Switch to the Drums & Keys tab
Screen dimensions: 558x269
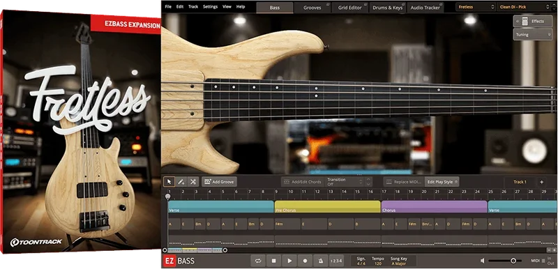click(x=388, y=8)
